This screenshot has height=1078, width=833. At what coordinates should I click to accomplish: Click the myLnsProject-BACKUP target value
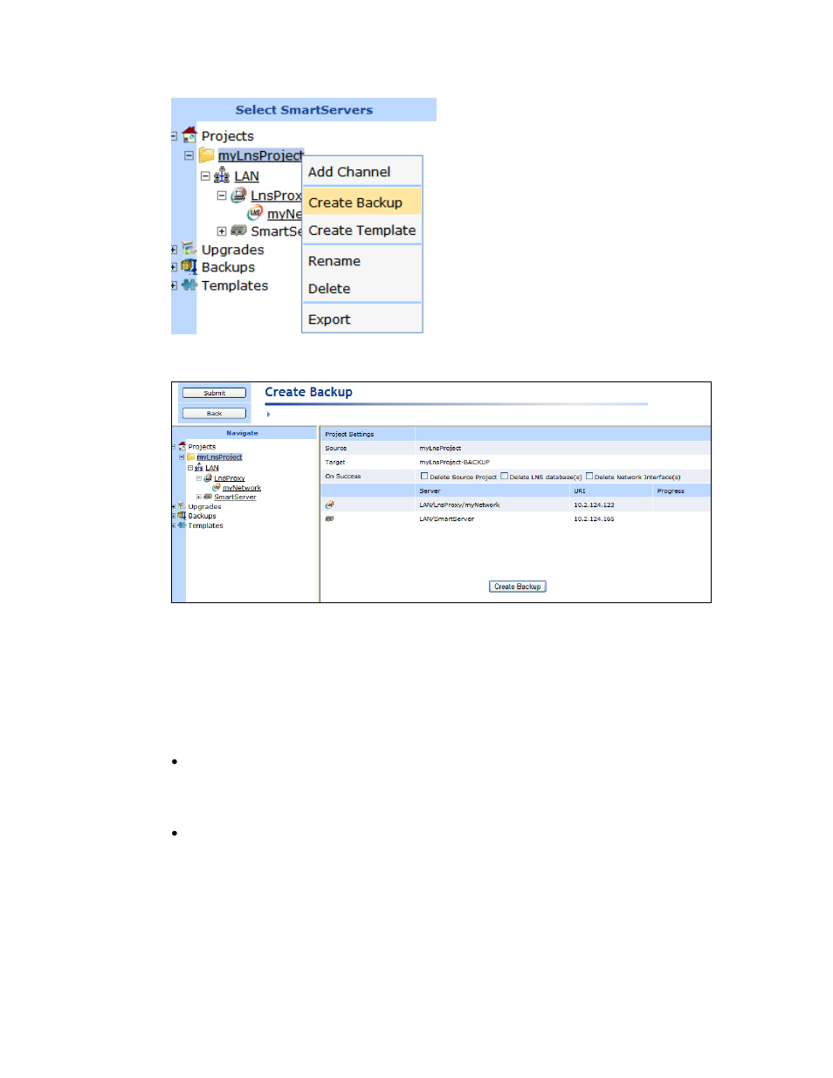[x=454, y=462]
